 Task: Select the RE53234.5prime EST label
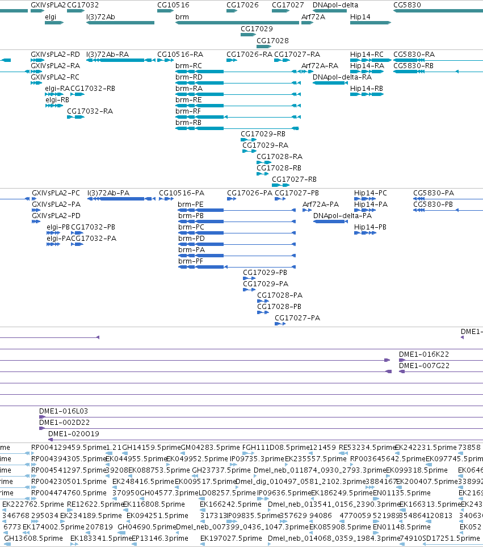[367, 447]
